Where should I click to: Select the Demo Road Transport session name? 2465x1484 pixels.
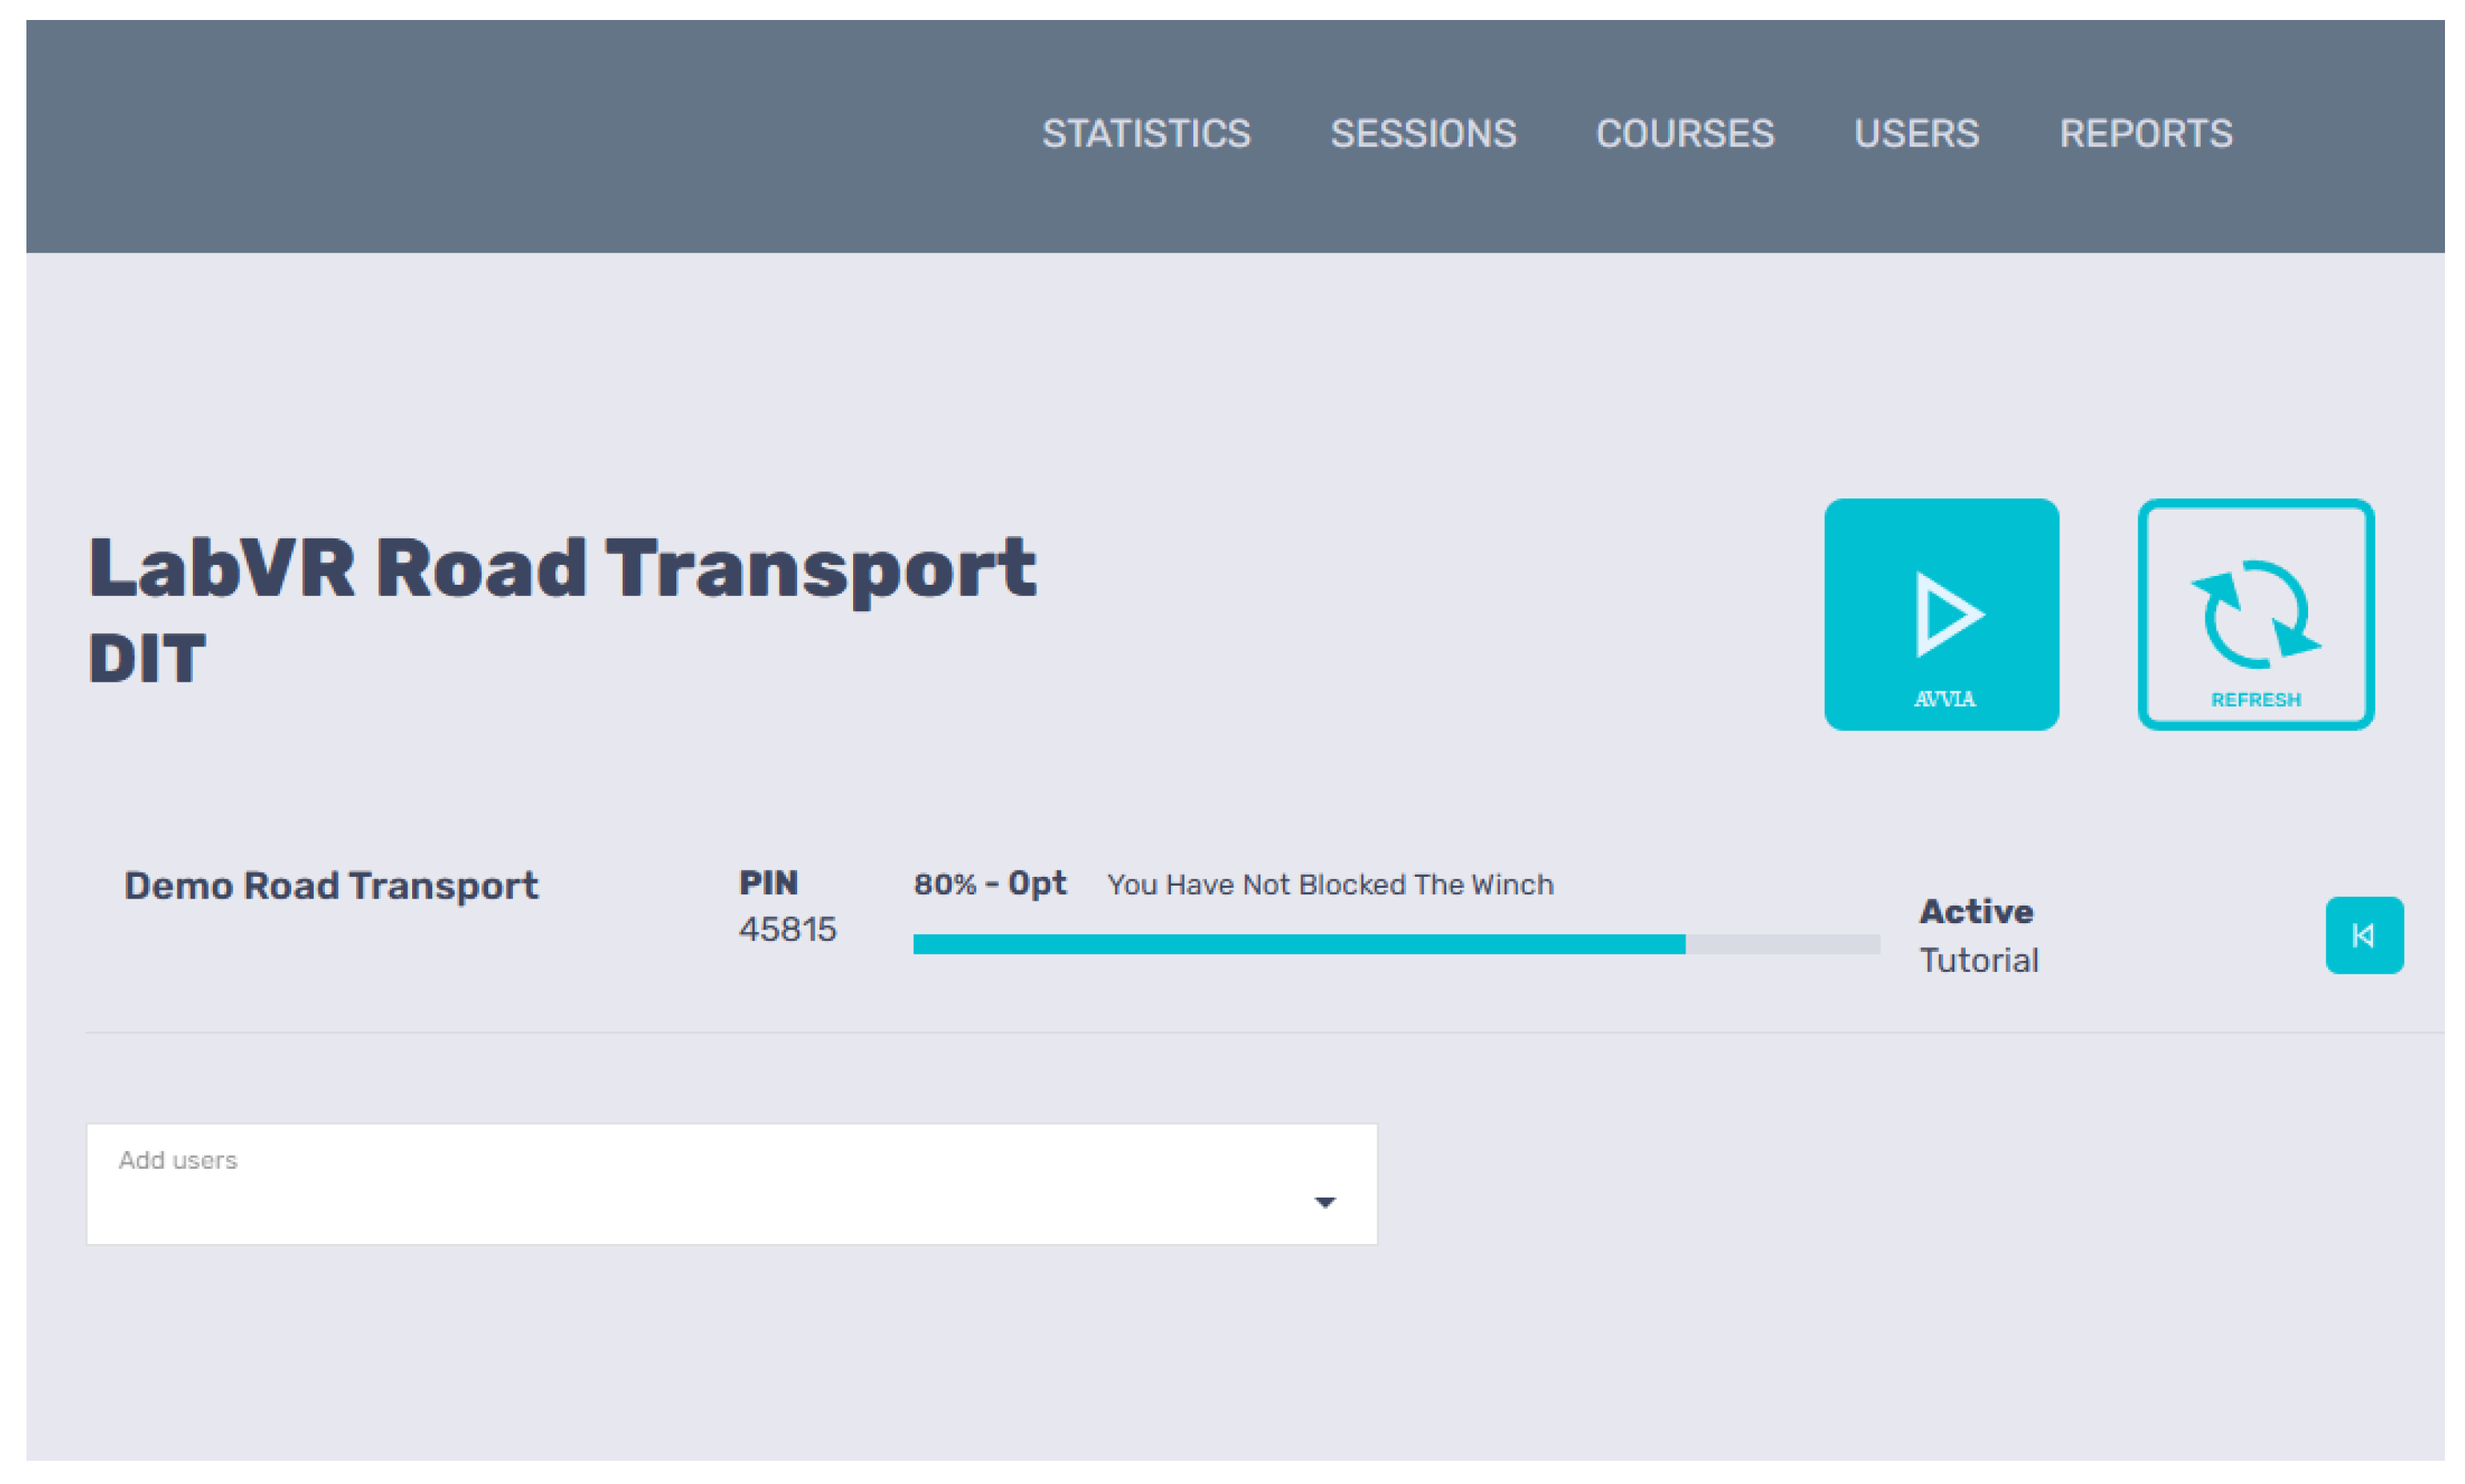click(x=331, y=886)
